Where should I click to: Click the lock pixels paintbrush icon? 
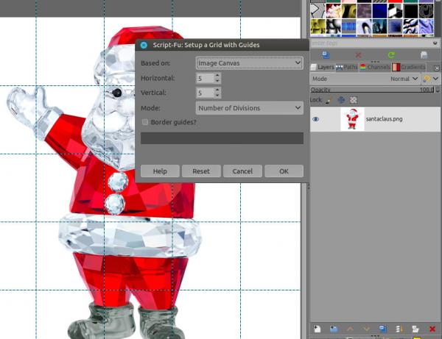coord(329,99)
